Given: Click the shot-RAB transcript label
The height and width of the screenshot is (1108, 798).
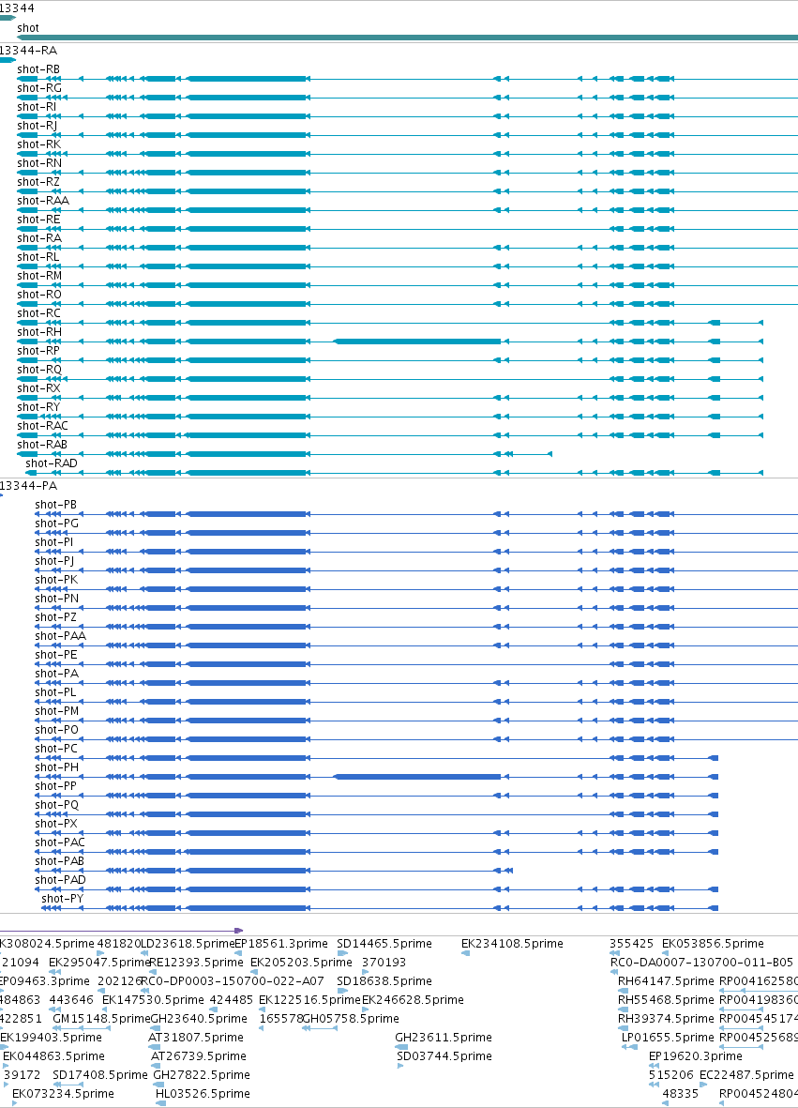Looking at the screenshot, I should (42, 445).
